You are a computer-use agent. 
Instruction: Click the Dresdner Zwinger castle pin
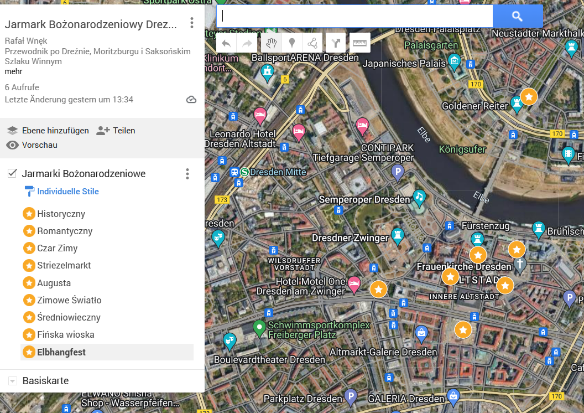(x=398, y=236)
